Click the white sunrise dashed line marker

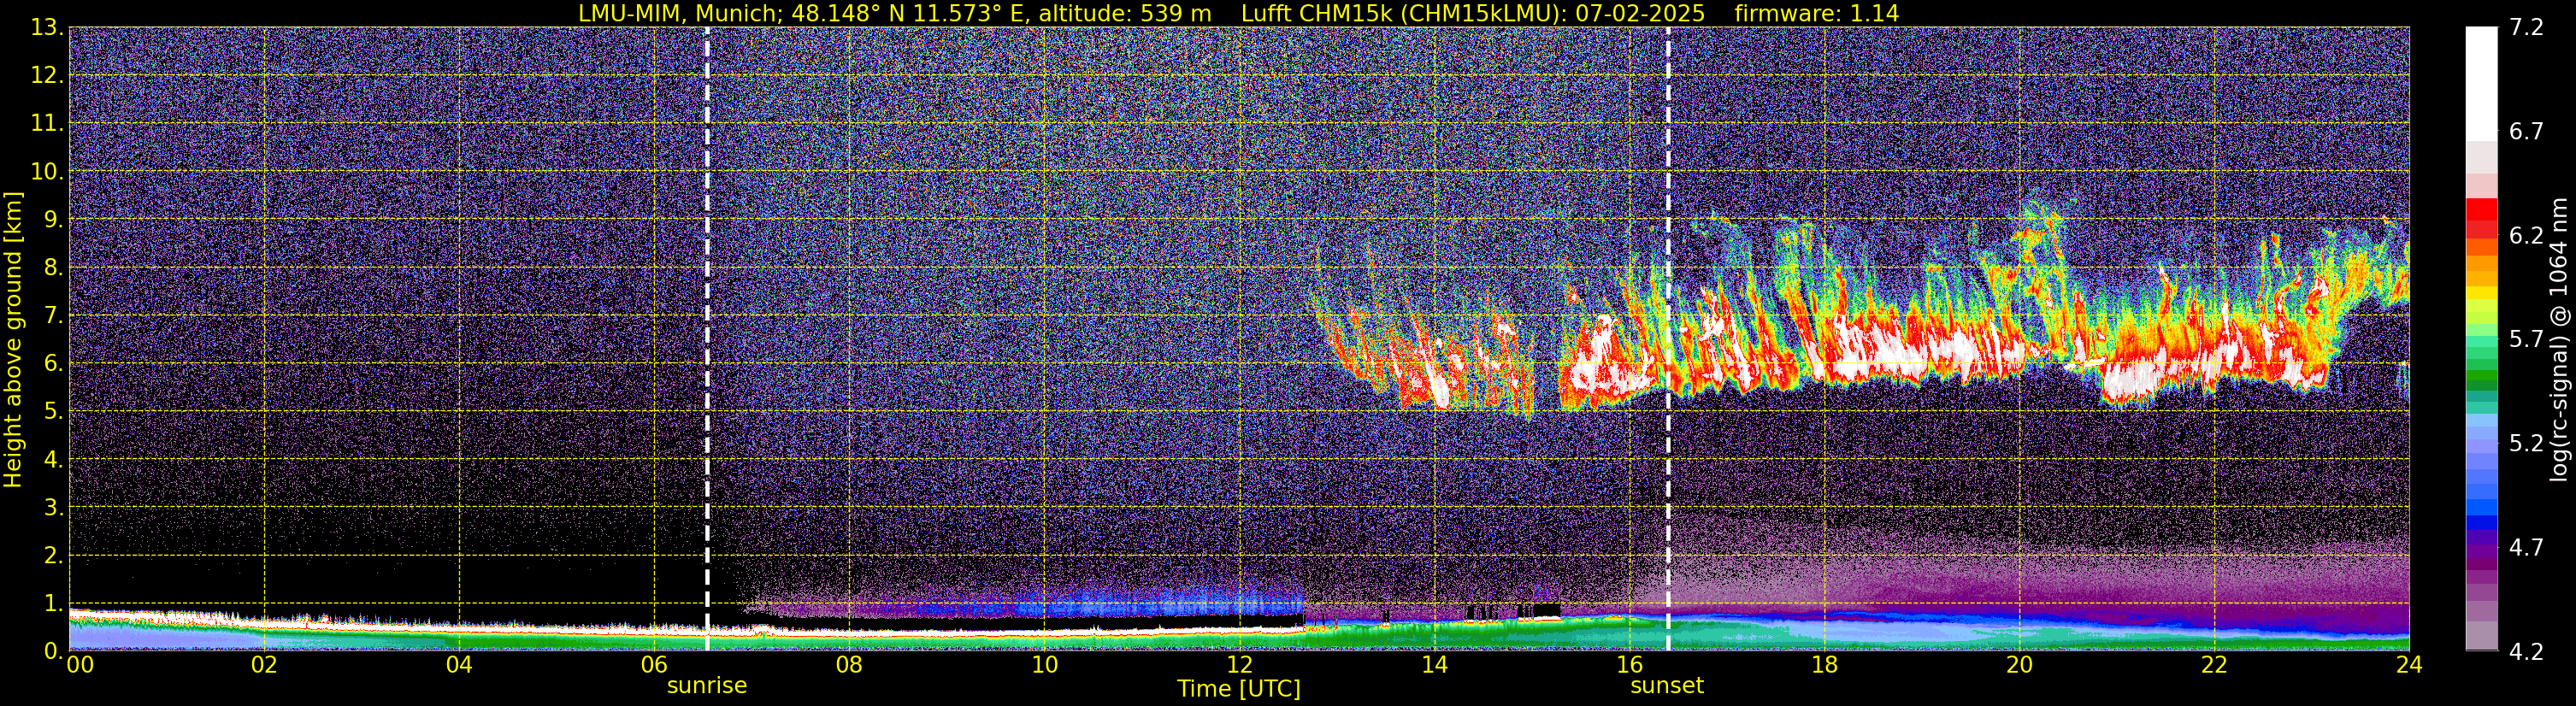(x=707, y=339)
